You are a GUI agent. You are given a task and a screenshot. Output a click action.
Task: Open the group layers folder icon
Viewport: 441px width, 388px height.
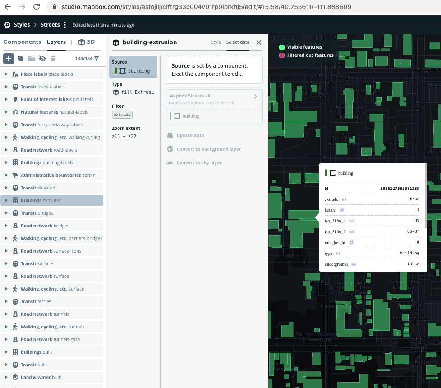click(x=31, y=59)
